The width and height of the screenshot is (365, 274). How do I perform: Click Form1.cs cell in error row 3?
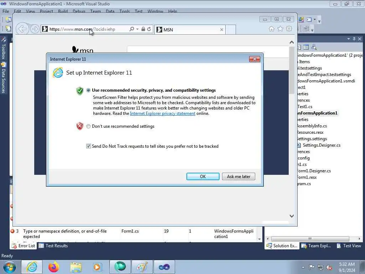[x=130, y=231]
